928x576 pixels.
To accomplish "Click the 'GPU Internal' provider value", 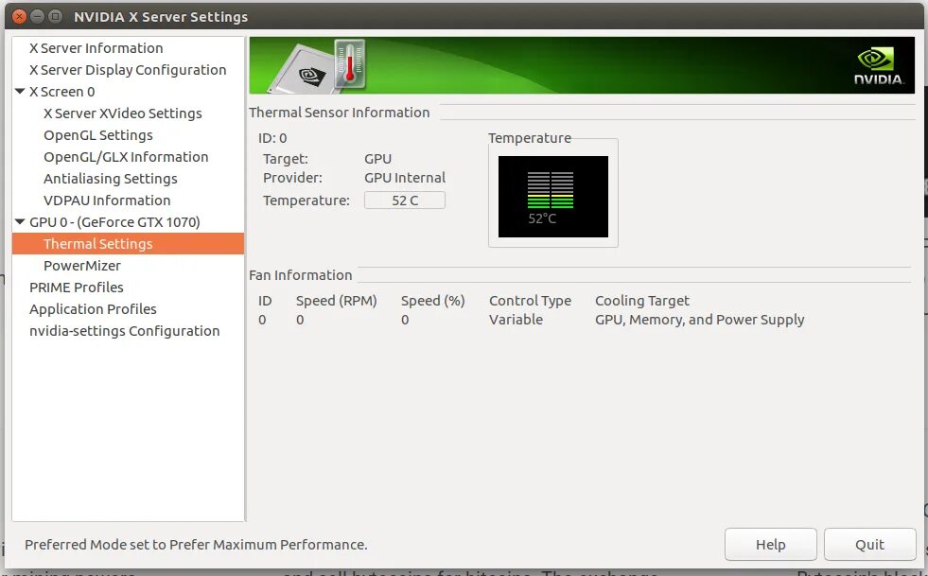I will (x=405, y=178).
